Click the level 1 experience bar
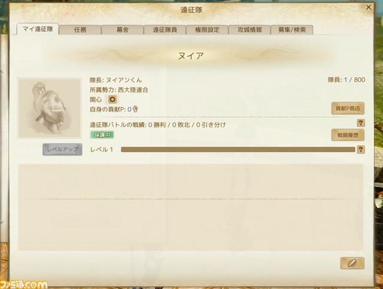This screenshot has width=383, height=289. (x=238, y=149)
